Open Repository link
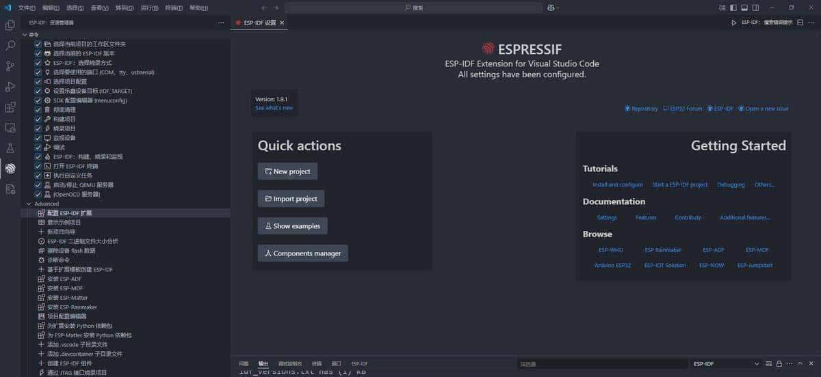The image size is (821, 377). click(x=641, y=109)
